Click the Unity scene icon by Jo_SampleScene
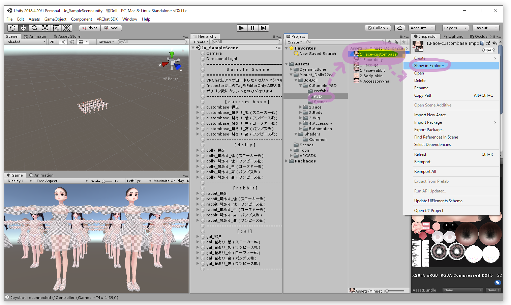Image resolution: width=511 pixels, height=305 pixels. (x=198, y=48)
